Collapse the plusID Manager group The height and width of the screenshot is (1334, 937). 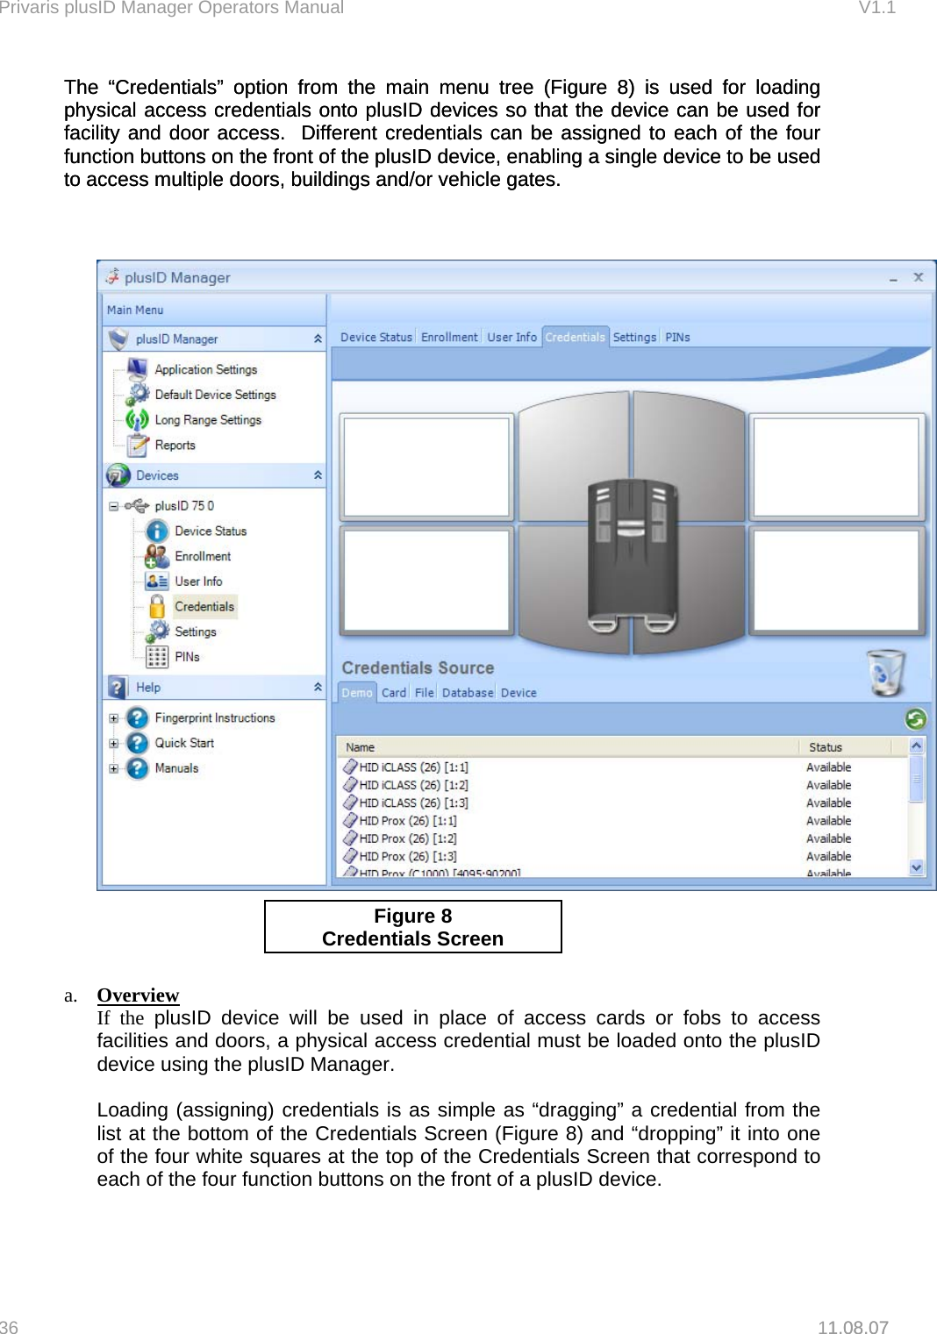[x=318, y=339]
